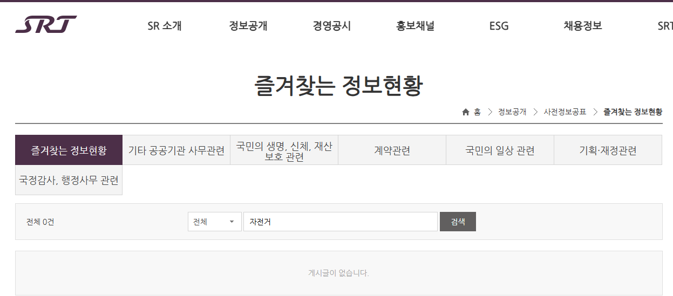Click 정보공개 breadcrumb link
The image size is (673, 296).
point(512,112)
